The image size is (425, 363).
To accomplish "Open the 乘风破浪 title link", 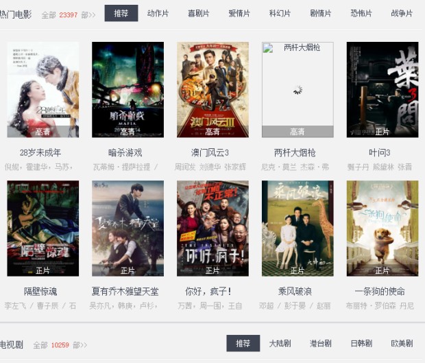I will click(x=295, y=292).
